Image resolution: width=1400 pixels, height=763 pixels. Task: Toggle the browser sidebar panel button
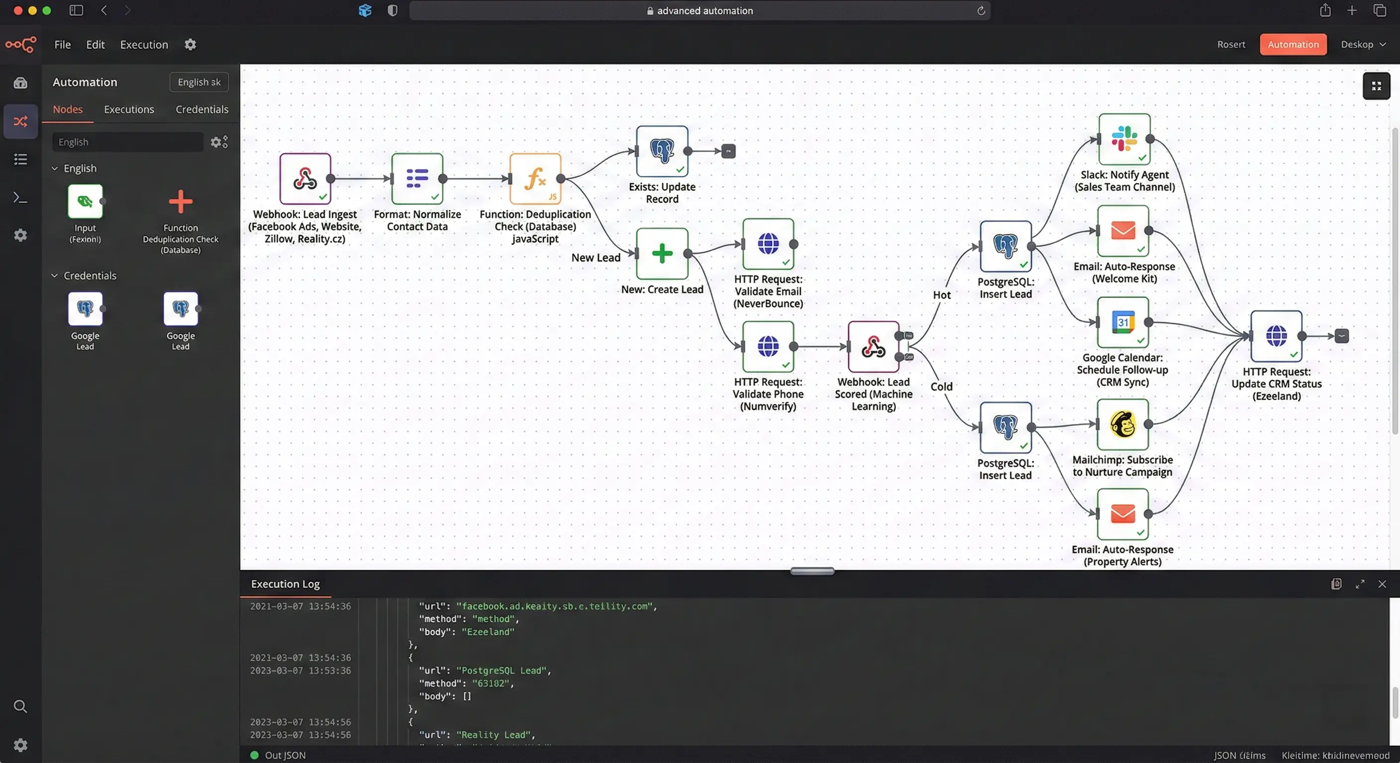point(76,10)
